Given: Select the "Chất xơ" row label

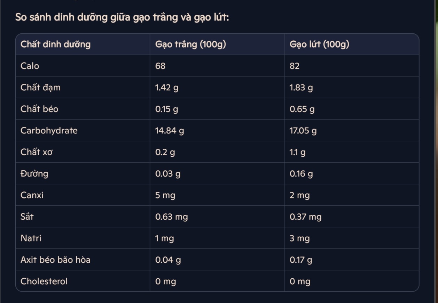Looking at the screenshot, I should pos(37,152).
